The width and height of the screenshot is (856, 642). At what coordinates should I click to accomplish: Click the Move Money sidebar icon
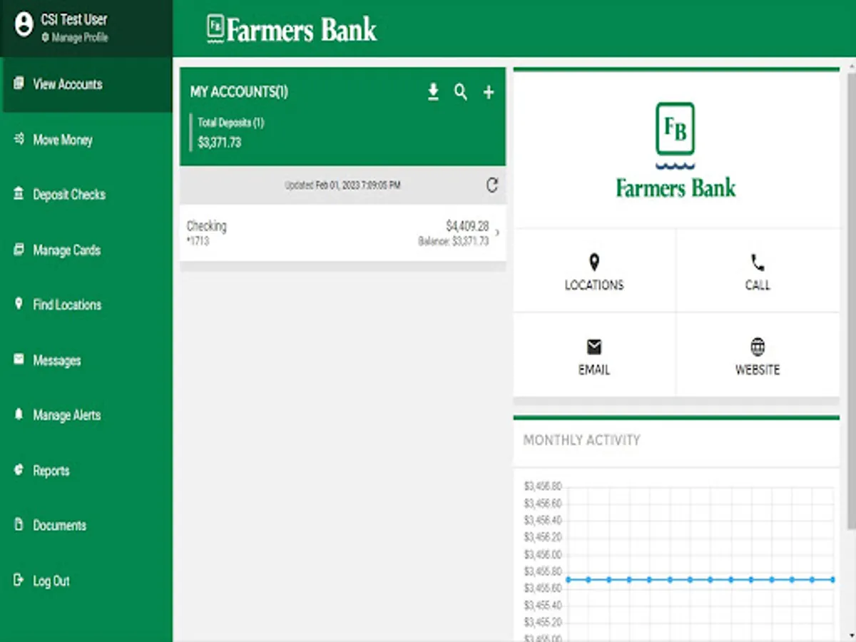pos(19,139)
